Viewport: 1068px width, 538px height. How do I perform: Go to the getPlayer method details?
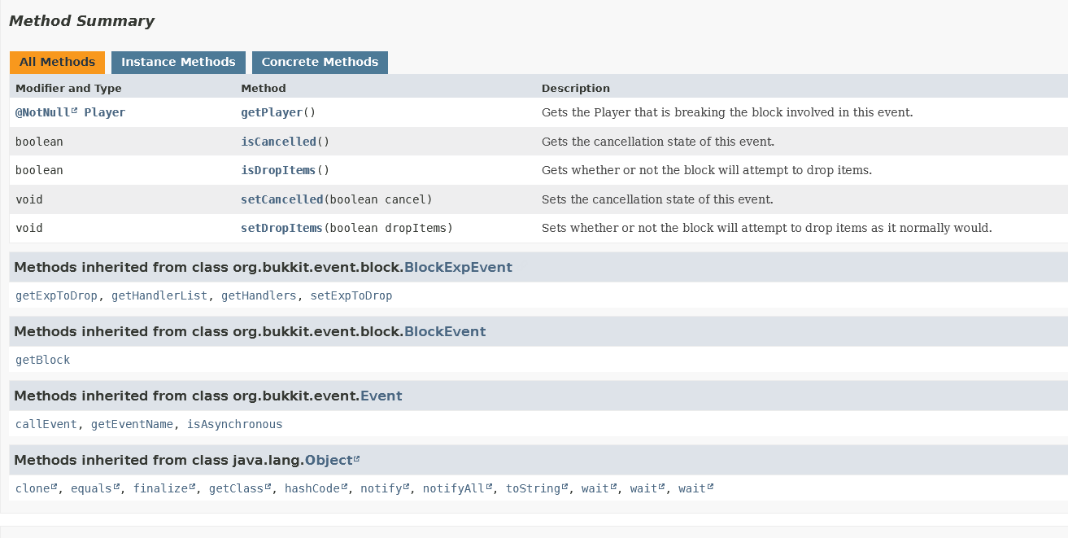click(x=272, y=112)
